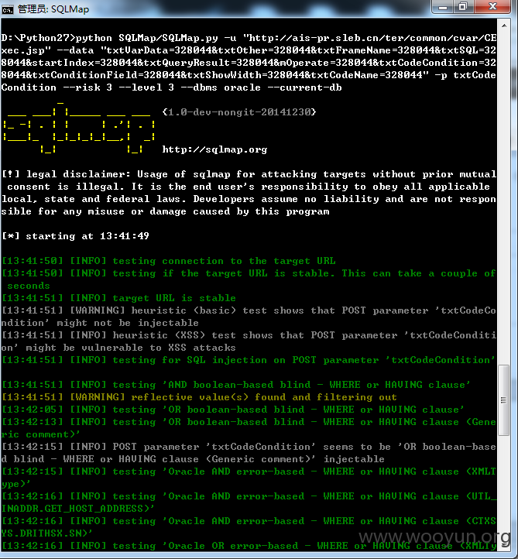The width and height of the screenshot is (518, 559).
Task: Click the 'sible for any misuse or damage' line
Action: click(165, 211)
